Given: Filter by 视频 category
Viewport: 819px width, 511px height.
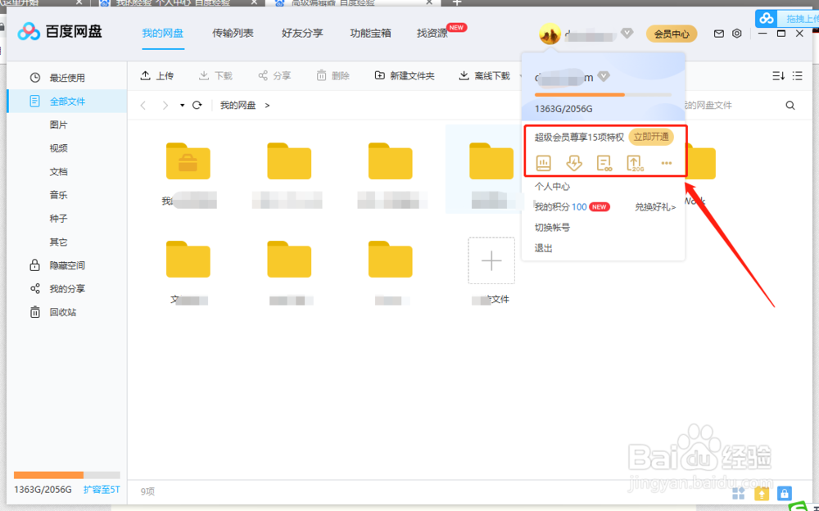Looking at the screenshot, I should click(x=58, y=148).
